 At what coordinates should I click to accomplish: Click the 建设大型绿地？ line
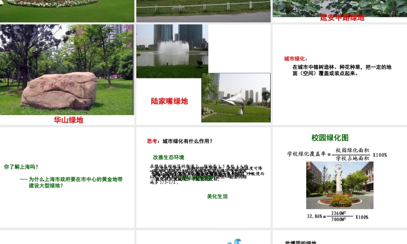(46, 186)
